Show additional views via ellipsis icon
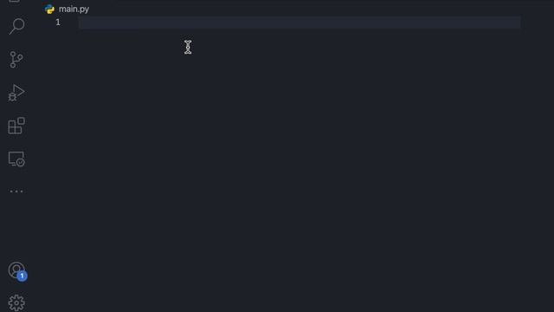This screenshot has height=312, width=554. (16, 192)
